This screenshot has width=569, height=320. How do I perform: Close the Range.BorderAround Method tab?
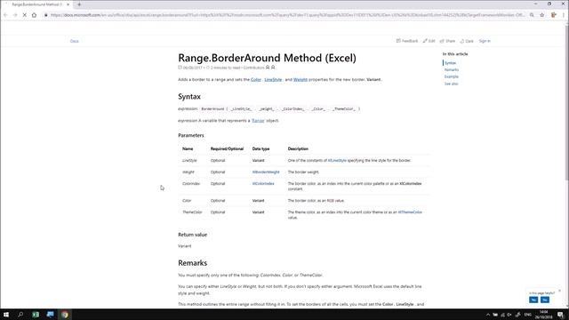point(68,4)
